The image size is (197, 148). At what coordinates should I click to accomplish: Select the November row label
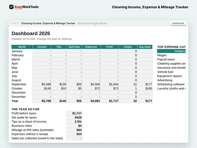18,93
